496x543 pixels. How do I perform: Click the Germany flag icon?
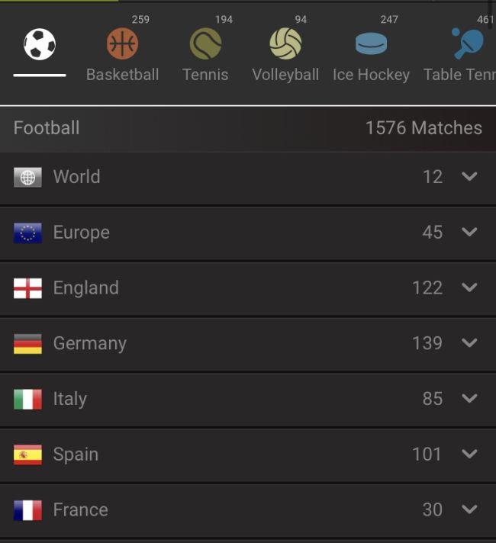[27, 344]
